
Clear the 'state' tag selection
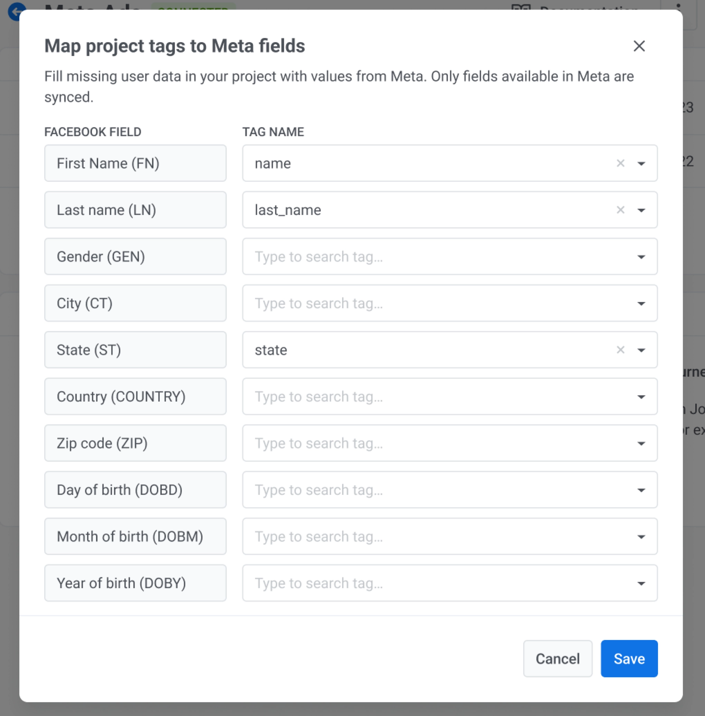(621, 350)
